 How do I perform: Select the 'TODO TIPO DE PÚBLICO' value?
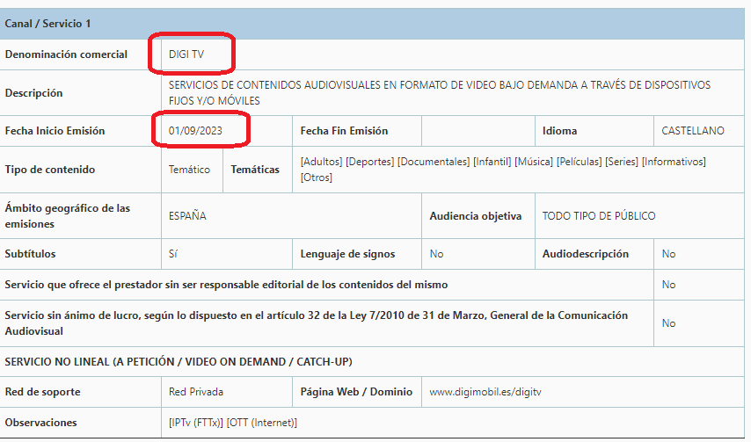coord(599,216)
